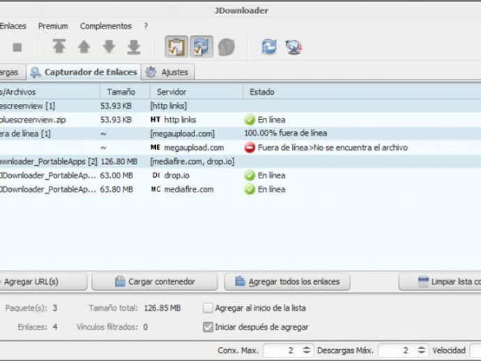Click the ME megaupload.com host icon
Viewport: 481px width, 361px height.
[x=155, y=147]
